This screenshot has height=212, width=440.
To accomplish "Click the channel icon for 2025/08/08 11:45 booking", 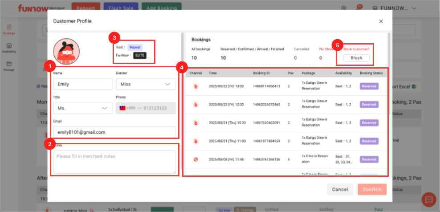I will [x=196, y=159].
